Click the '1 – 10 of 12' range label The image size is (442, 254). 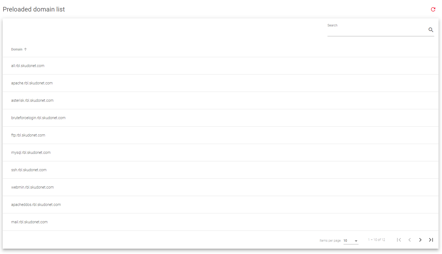coord(376,240)
